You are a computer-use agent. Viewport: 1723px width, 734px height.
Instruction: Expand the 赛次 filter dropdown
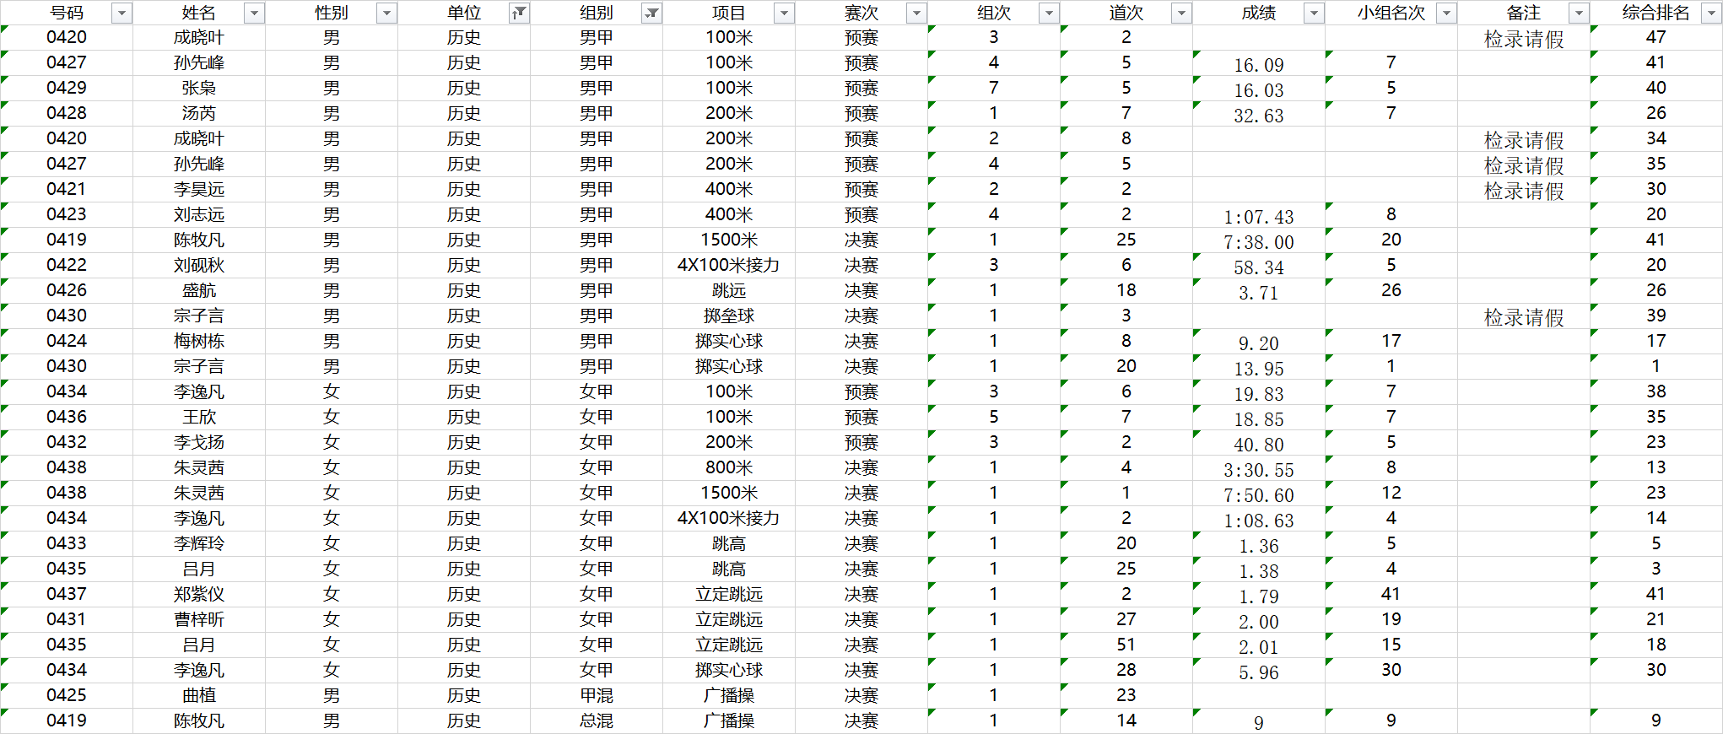click(916, 13)
